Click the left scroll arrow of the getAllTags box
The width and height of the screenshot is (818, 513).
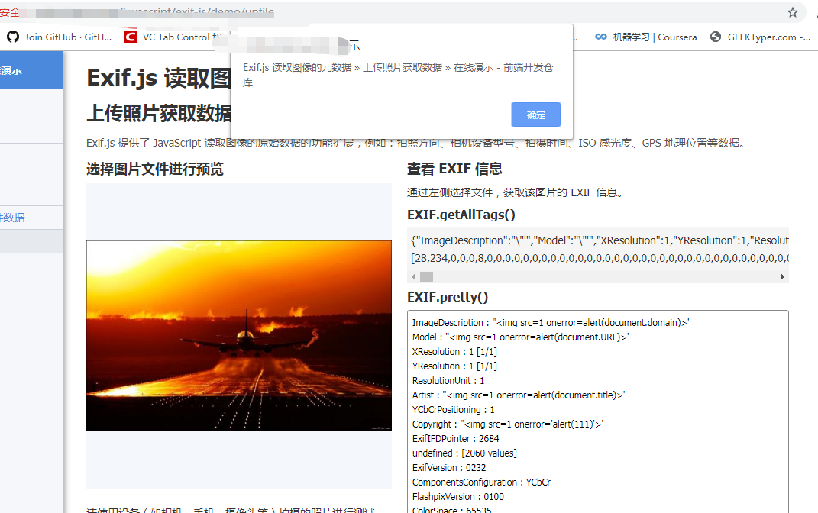[413, 276]
